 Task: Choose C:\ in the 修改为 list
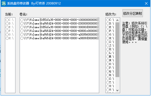pyautogui.click(x=110, y=20)
